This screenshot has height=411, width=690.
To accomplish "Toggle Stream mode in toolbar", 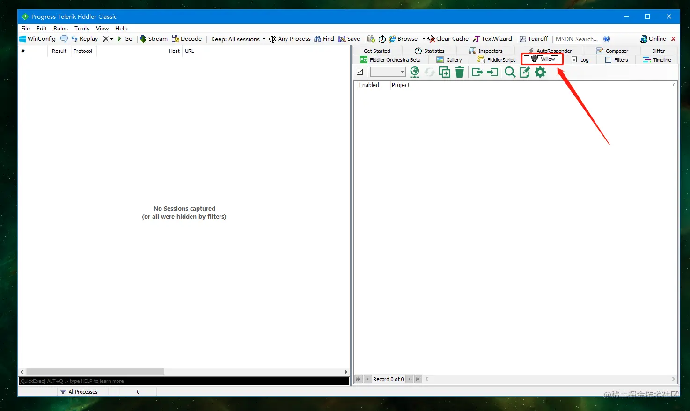I will pos(154,39).
